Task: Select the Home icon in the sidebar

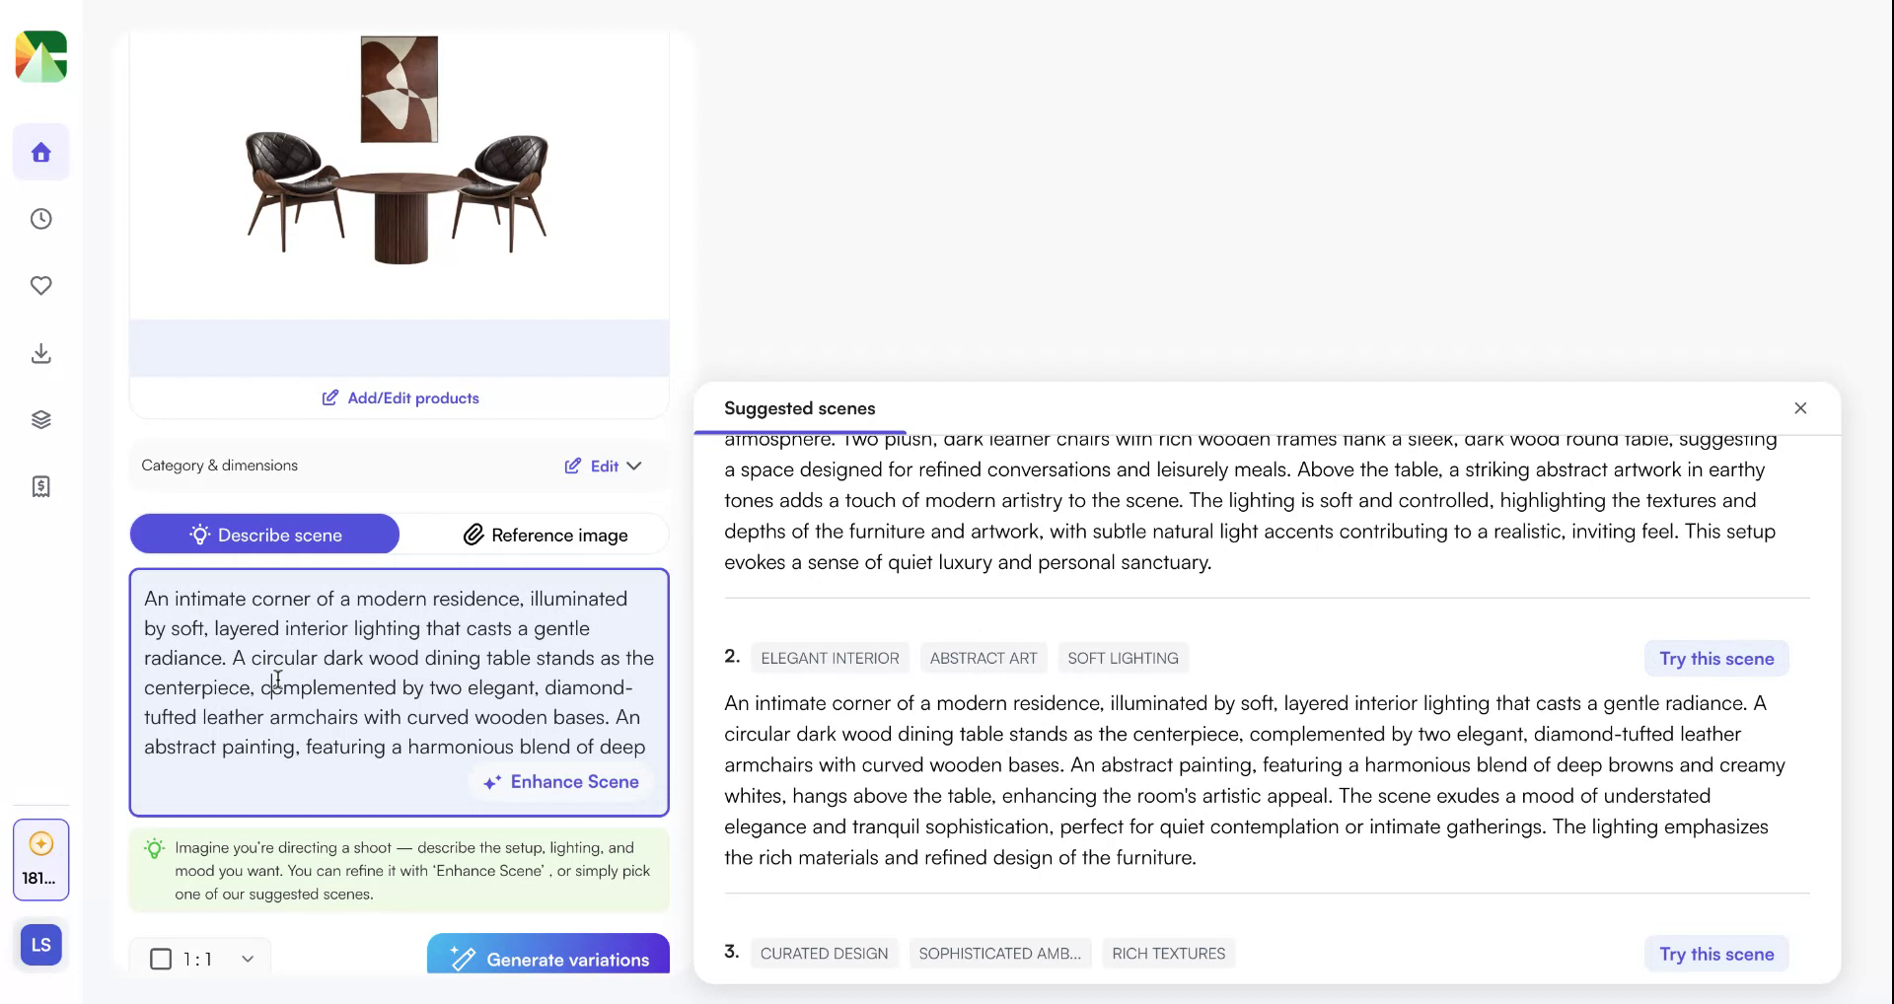Action: (40, 152)
